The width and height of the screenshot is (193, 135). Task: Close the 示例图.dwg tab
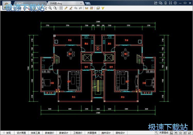(81, 3)
